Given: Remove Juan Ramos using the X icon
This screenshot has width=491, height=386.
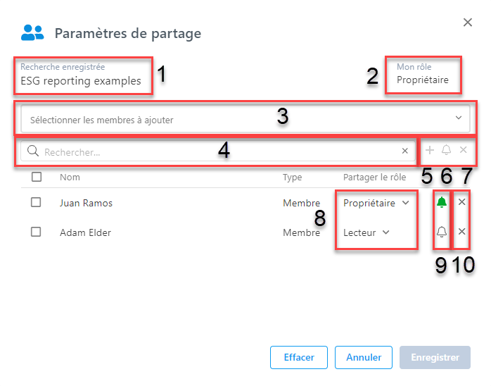Looking at the screenshot, I should click(x=461, y=202).
